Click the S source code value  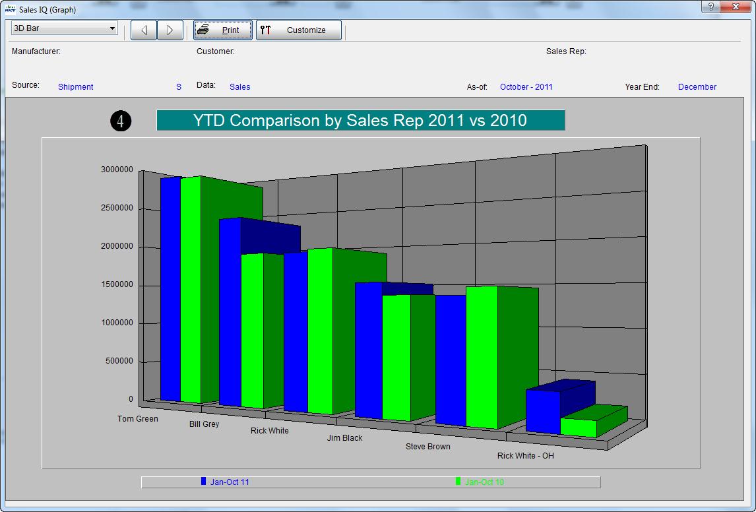pos(179,87)
